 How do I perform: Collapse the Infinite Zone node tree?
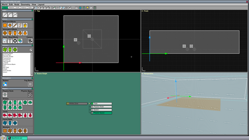[89, 103]
